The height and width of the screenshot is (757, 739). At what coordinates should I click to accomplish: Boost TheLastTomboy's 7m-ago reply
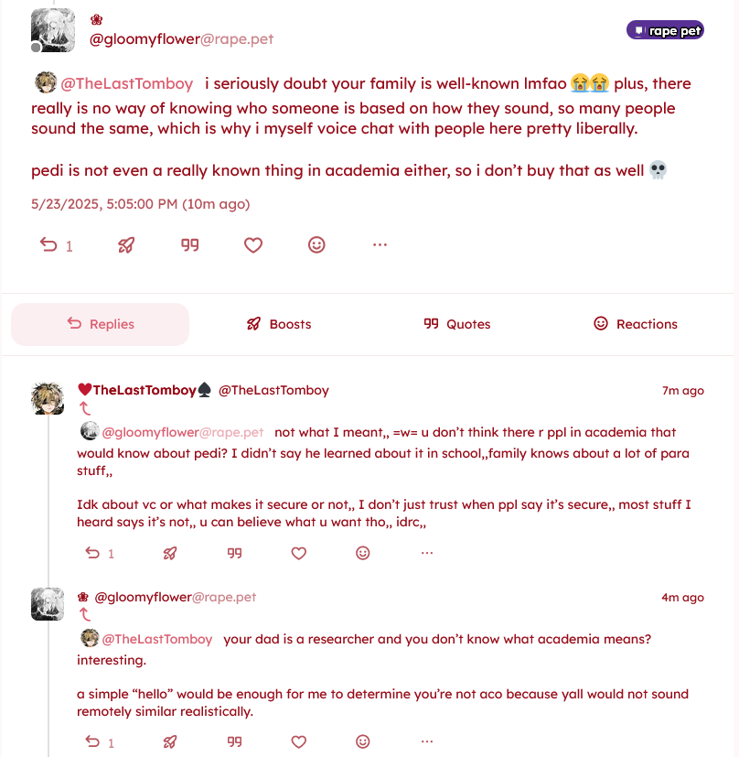click(170, 553)
